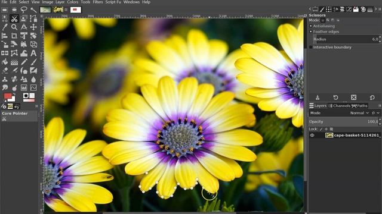Open the Layers dock configure menu button
Screen dimensions: 382x214
[x=380, y=106]
